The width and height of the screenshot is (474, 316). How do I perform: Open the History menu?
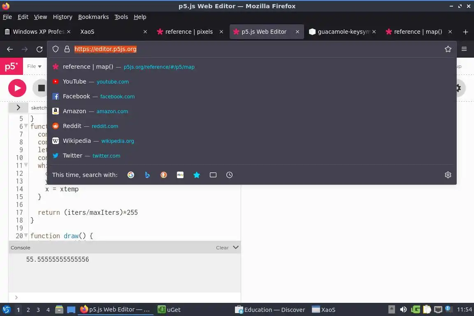click(x=63, y=17)
